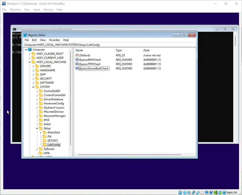
Task: Click the (Default) string value icon
Action: click(77, 55)
